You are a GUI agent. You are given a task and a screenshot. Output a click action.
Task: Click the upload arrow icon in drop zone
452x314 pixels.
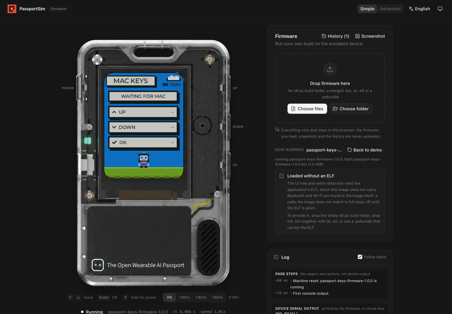click(330, 69)
